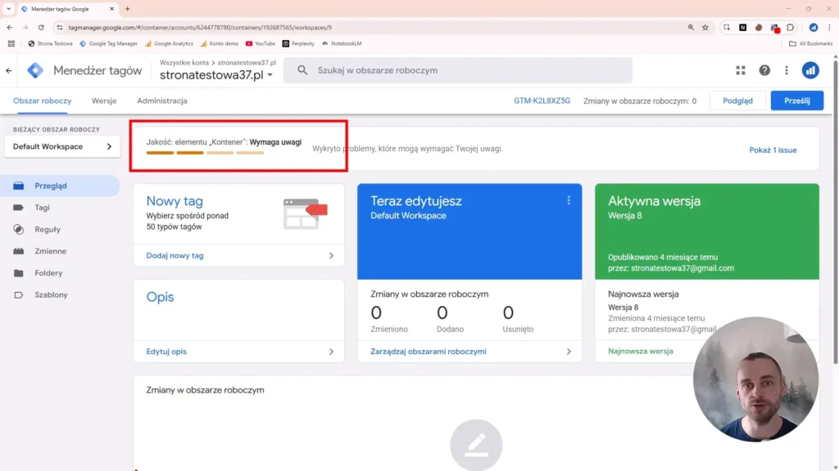
Task: Open the bookmarks bar apps grid icon
Action: [11, 44]
